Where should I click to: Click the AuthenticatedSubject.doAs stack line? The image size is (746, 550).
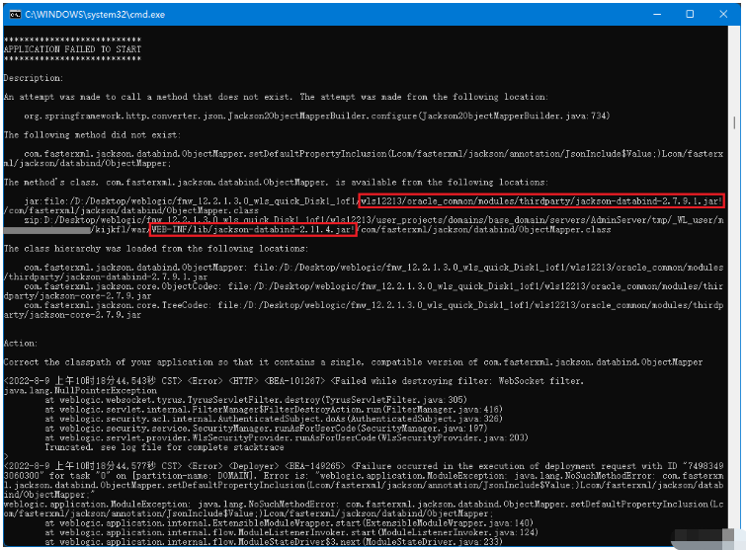(x=274, y=419)
